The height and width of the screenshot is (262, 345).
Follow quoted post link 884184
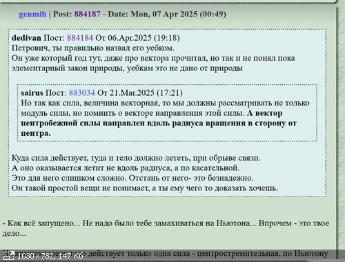pos(80,38)
